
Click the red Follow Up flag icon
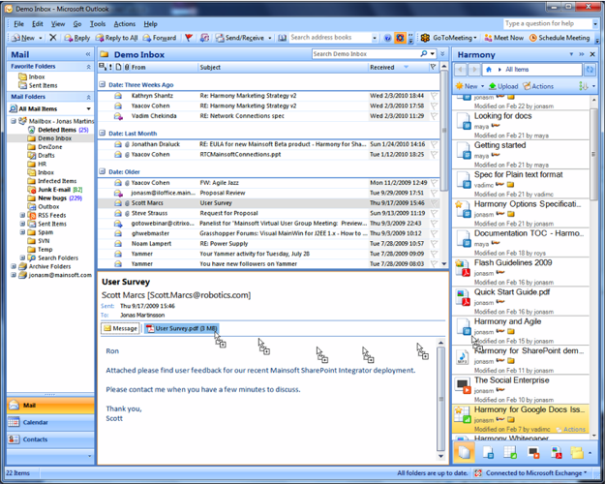(x=189, y=38)
